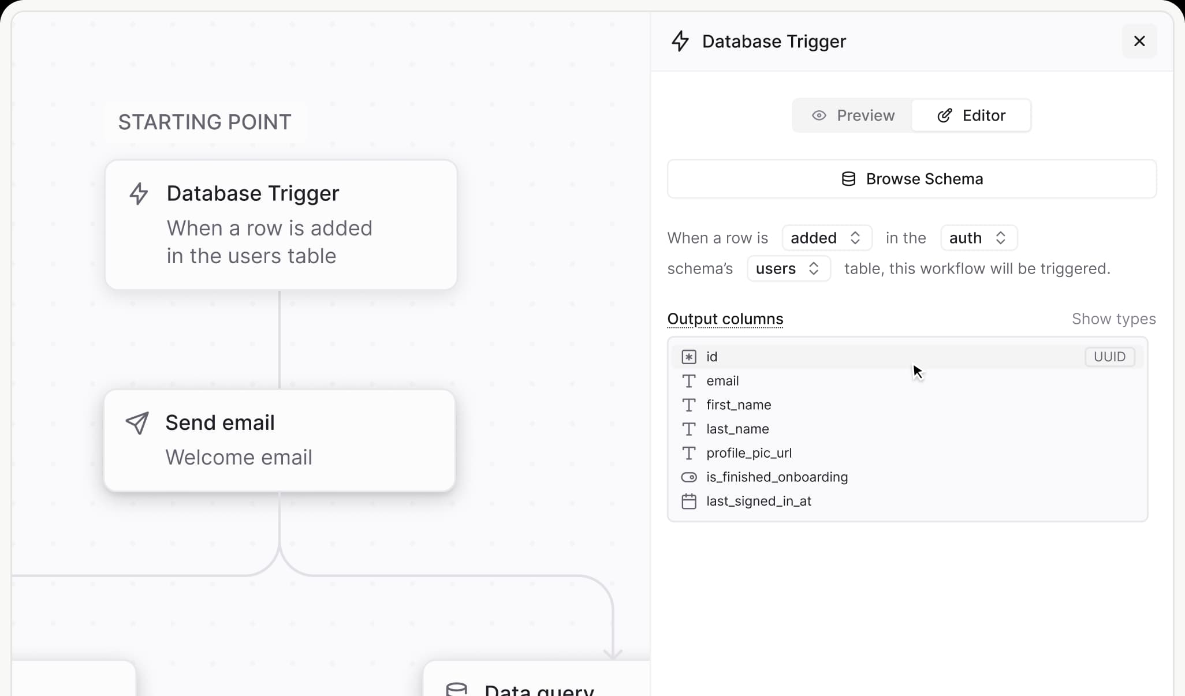Click the text type icon beside email column
Screen dimensions: 1185x696
coord(688,381)
